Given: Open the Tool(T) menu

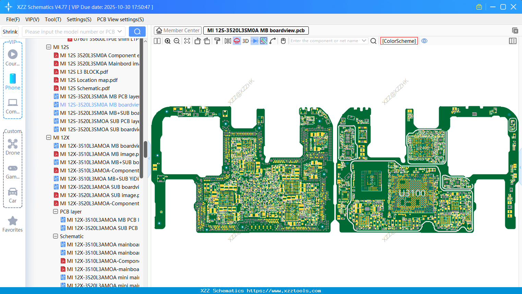Looking at the screenshot, I should coord(53,20).
